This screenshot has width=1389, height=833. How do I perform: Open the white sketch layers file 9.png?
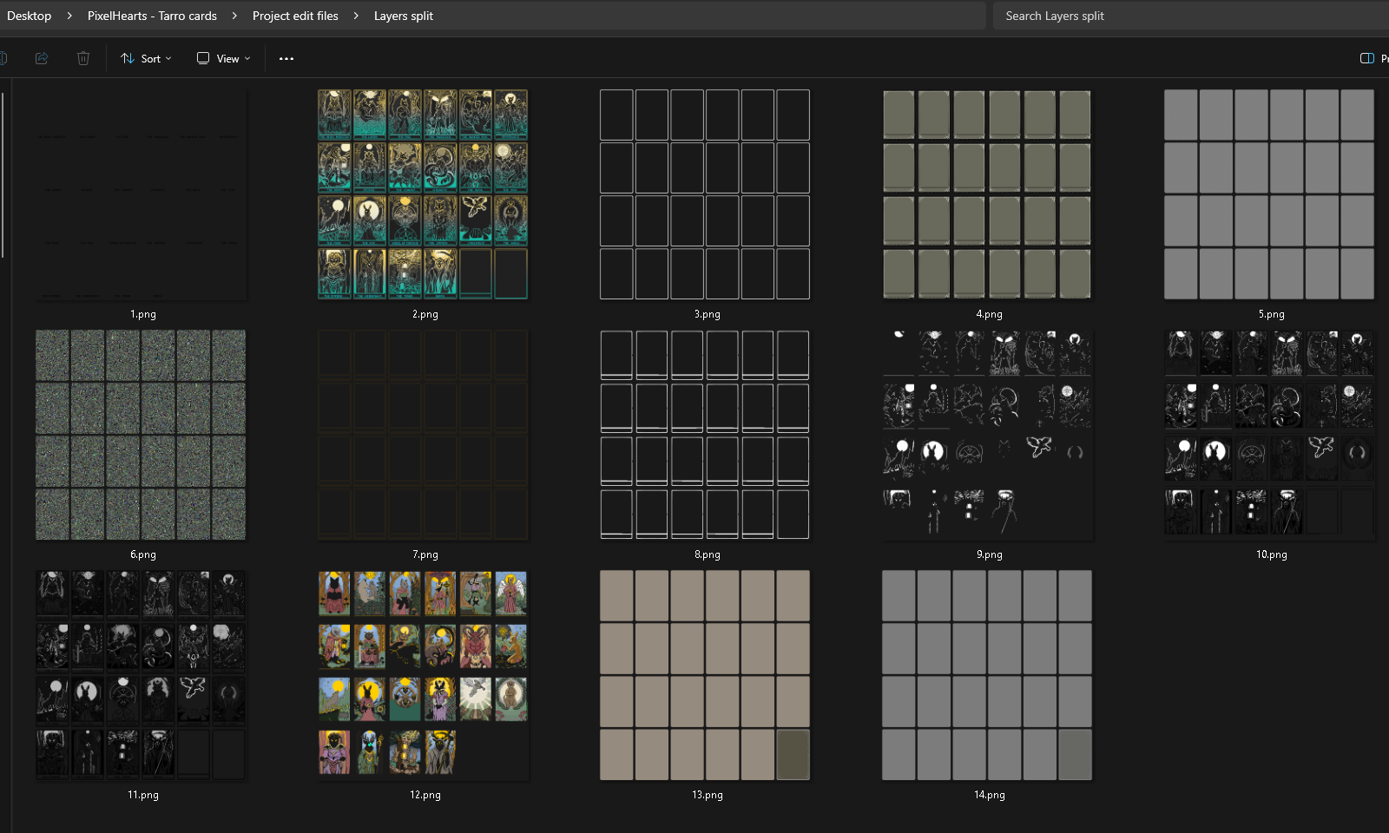pos(987,434)
